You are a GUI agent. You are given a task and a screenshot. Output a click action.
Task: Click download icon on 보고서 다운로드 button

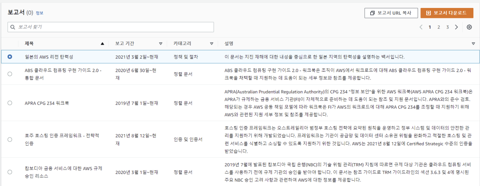coord(428,13)
